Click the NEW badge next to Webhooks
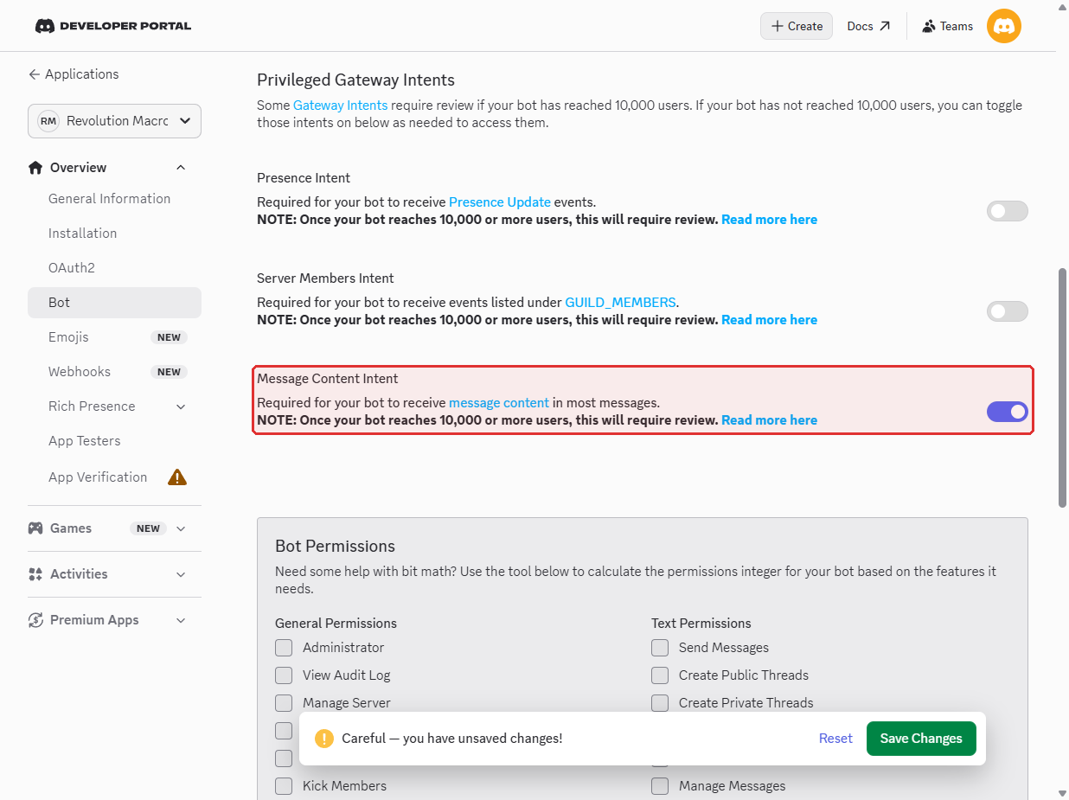The width and height of the screenshot is (1069, 800). [x=169, y=372]
